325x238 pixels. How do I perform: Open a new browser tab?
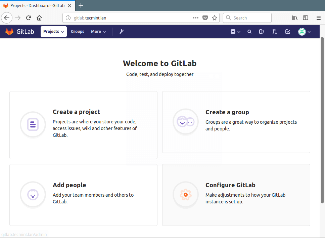click(81, 5)
